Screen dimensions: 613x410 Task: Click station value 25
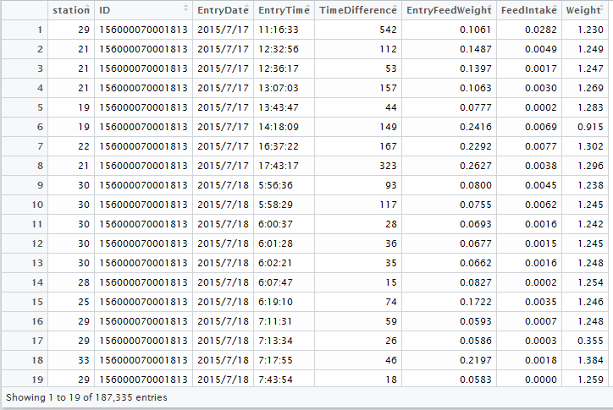tap(84, 302)
